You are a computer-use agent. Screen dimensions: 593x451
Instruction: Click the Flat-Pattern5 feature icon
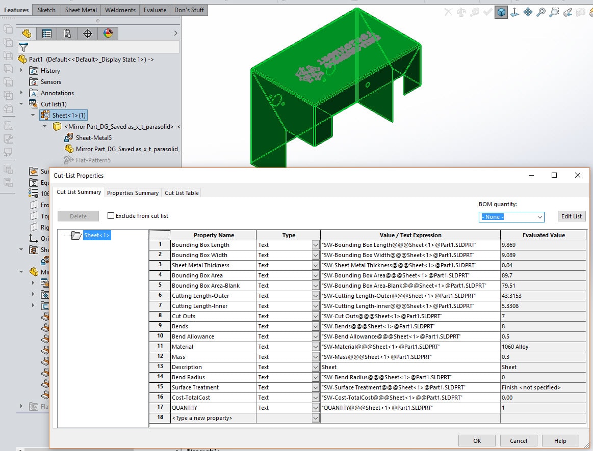(x=69, y=160)
